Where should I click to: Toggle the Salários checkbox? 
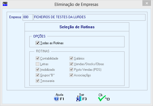pyautogui.click(x=71, y=58)
